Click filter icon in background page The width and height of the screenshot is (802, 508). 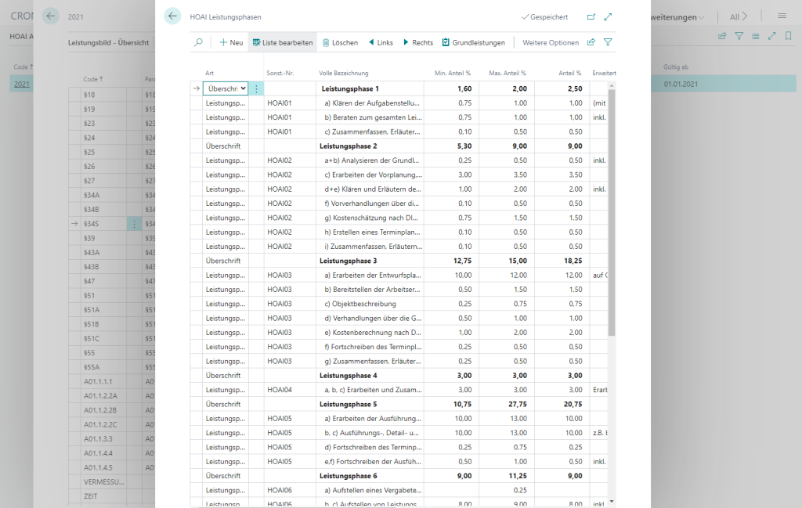[739, 36]
